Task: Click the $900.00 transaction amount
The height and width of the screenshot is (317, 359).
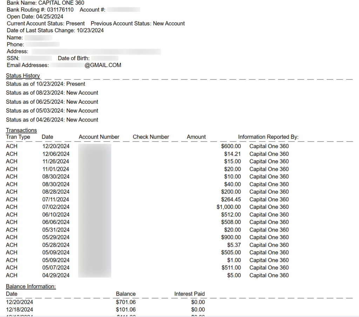Action: 231,237
